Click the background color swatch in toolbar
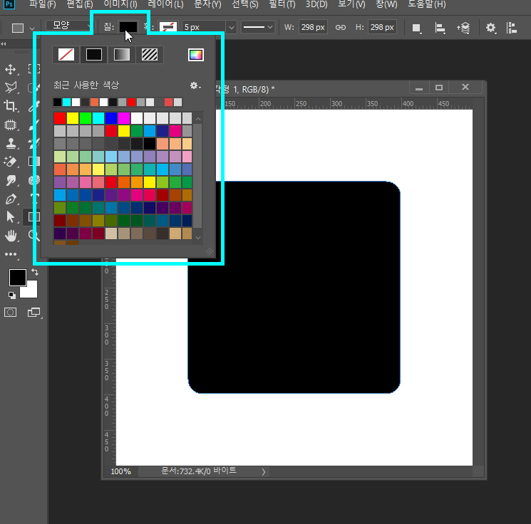This screenshot has width=531, height=524. pos(31,292)
